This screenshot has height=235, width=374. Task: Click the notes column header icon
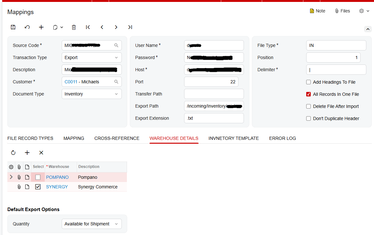tap(27, 167)
